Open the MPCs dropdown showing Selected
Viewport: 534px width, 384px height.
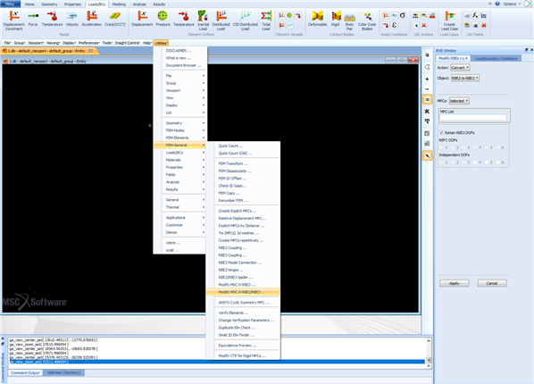pos(459,101)
